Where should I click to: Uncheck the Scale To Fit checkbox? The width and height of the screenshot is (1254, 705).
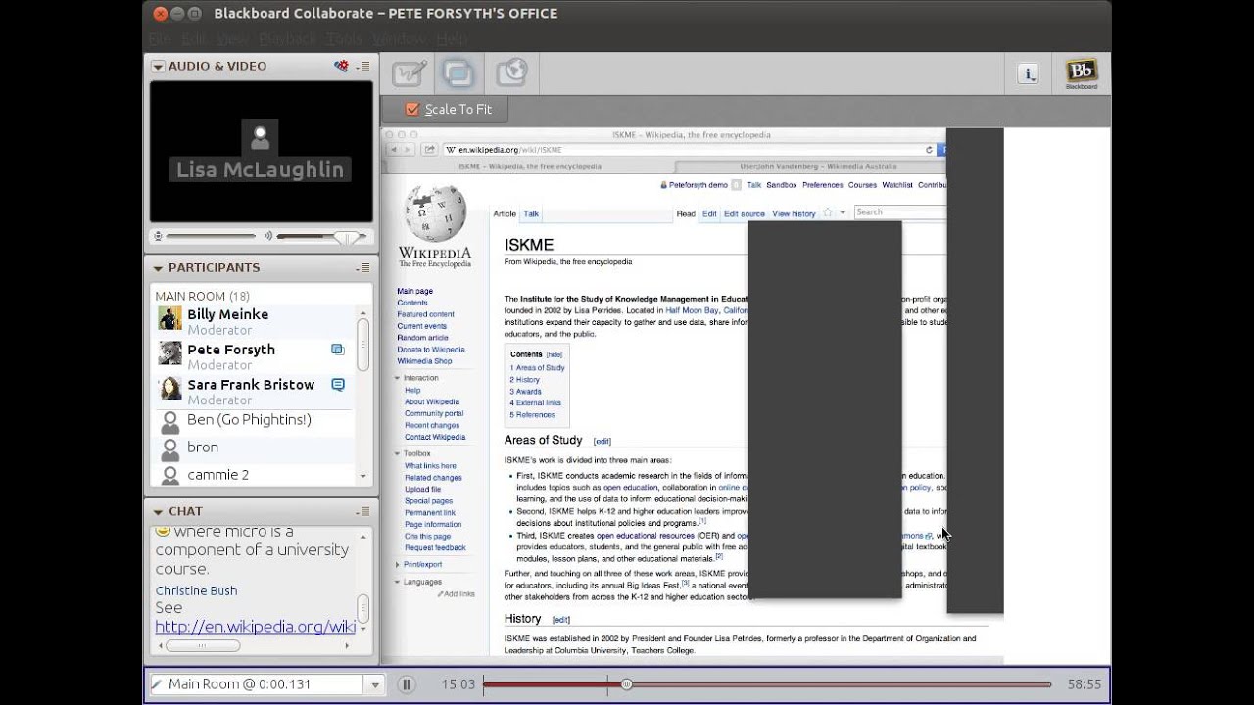click(x=412, y=109)
